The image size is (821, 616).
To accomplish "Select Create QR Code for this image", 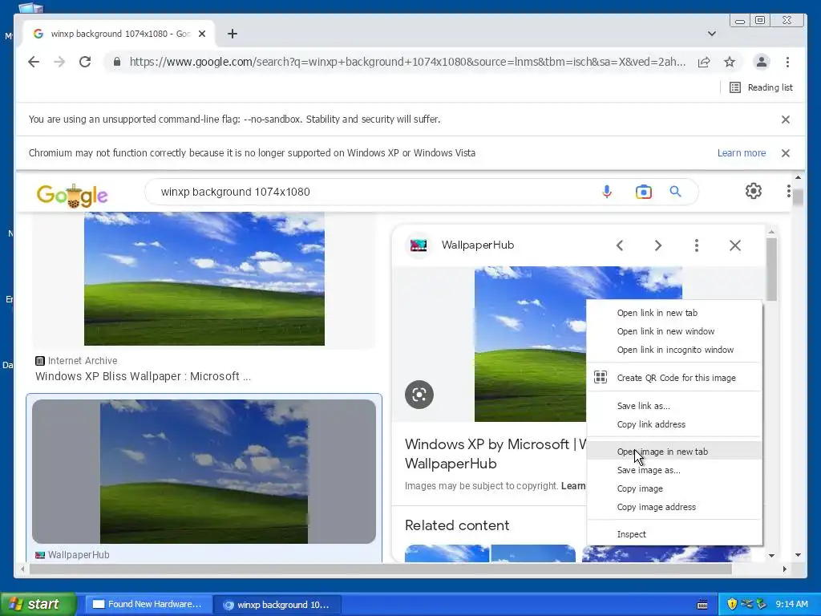I will pyautogui.click(x=674, y=378).
